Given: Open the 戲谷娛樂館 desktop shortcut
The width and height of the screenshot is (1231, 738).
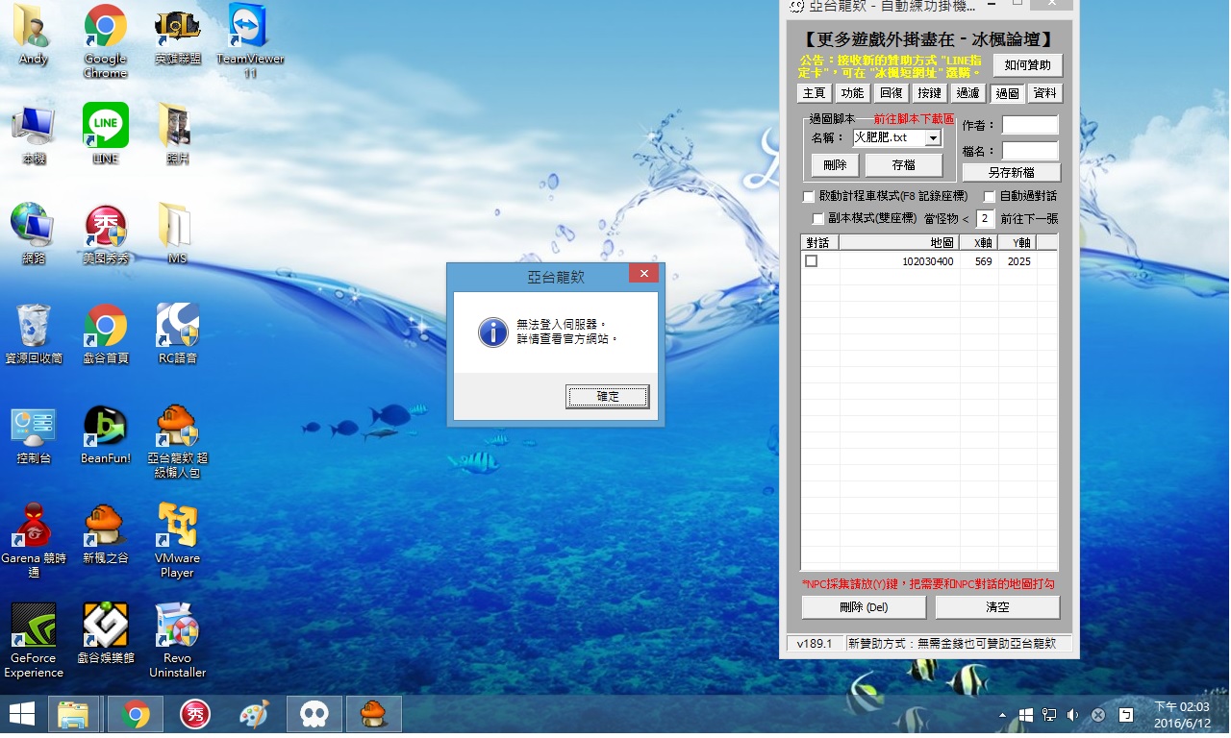Looking at the screenshot, I should 105,633.
